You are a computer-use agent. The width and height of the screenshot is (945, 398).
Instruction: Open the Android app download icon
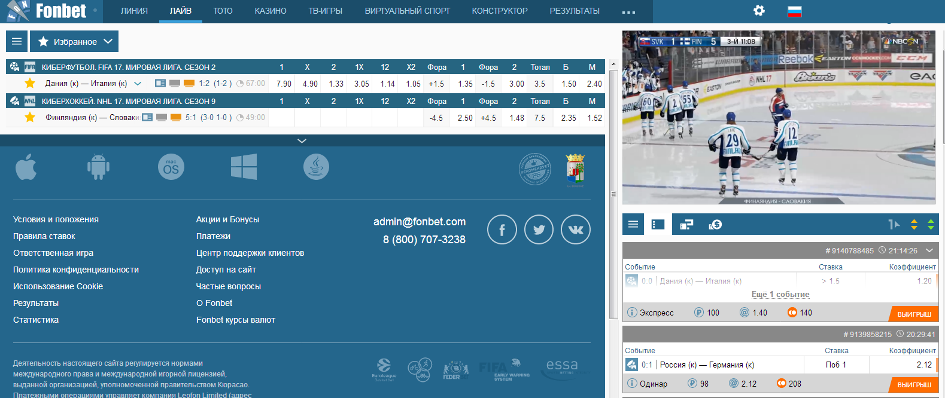click(x=98, y=167)
